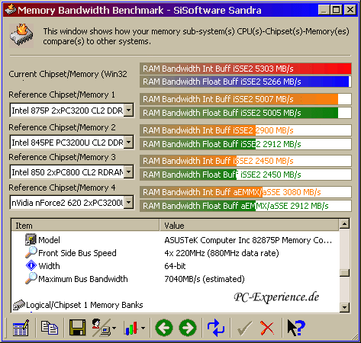The height and width of the screenshot is (343, 361).
Task: Minimize the Sandra benchmark window
Action: tap(324, 10)
